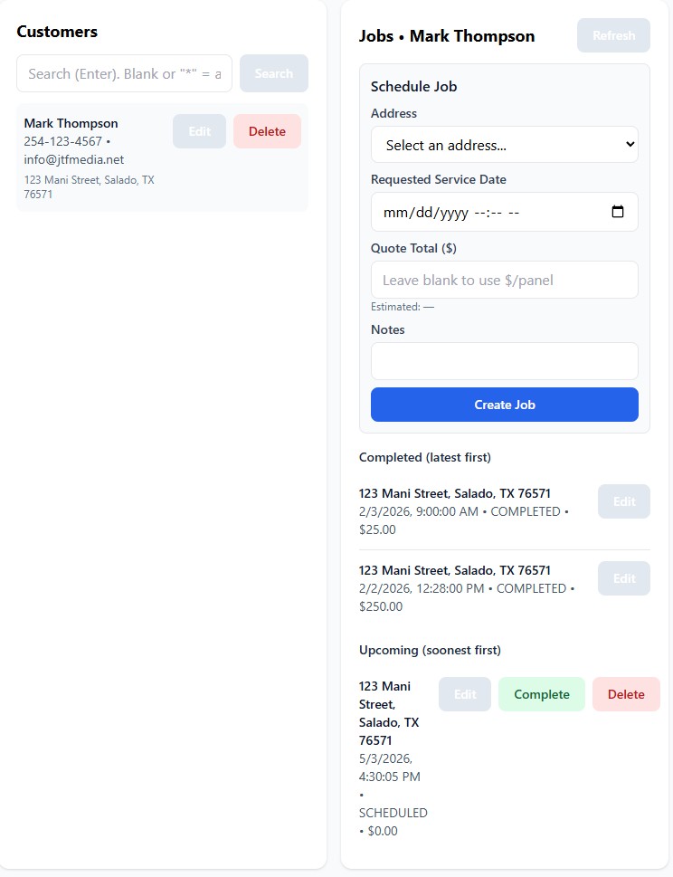This screenshot has height=877, width=673.
Task: Select the 5/3/2026 scheduled job entry
Action: 393,758
